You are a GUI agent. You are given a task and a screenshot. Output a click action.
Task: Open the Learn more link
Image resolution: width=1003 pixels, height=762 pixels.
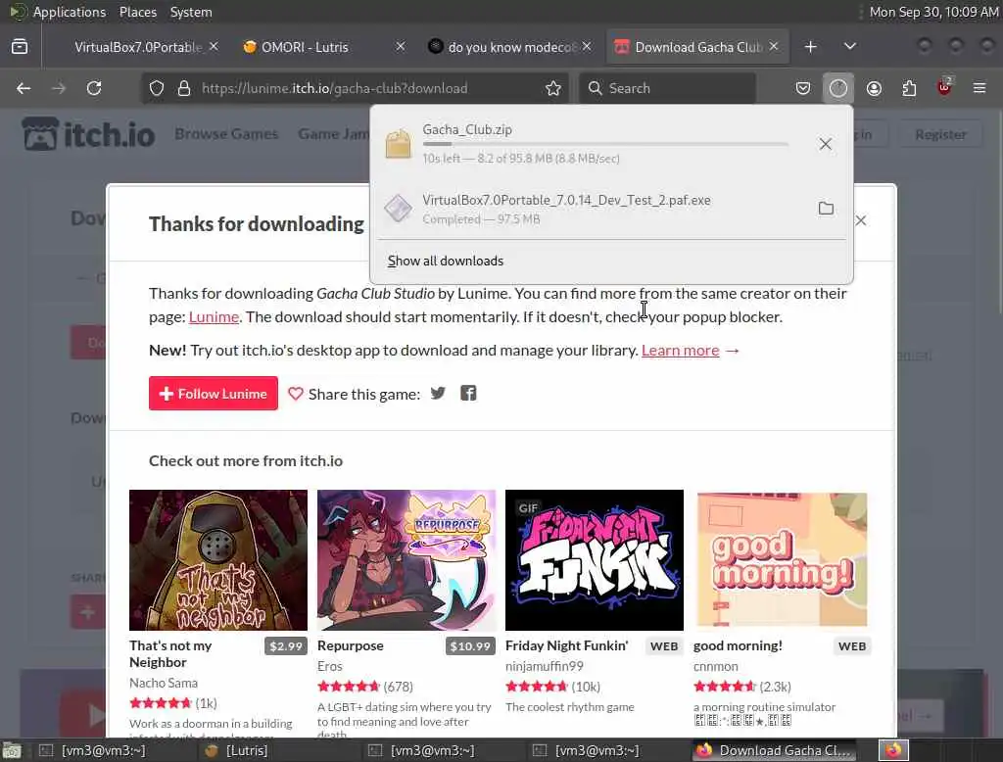click(x=680, y=350)
